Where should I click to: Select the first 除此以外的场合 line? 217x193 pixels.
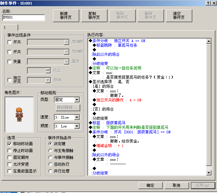click(x=105, y=54)
